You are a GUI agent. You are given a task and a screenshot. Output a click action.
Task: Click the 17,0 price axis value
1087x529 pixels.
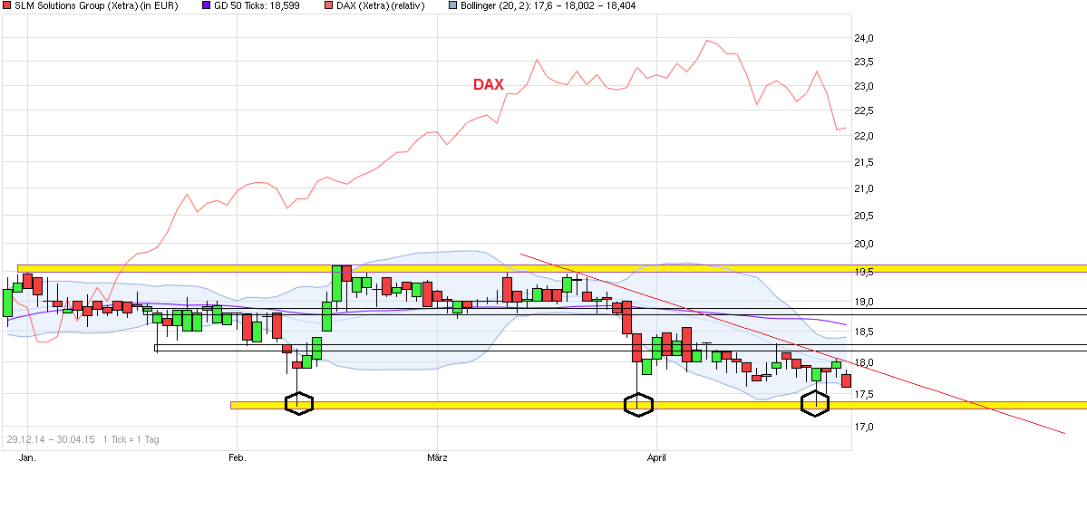pyautogui.click(x=865, y=427)
